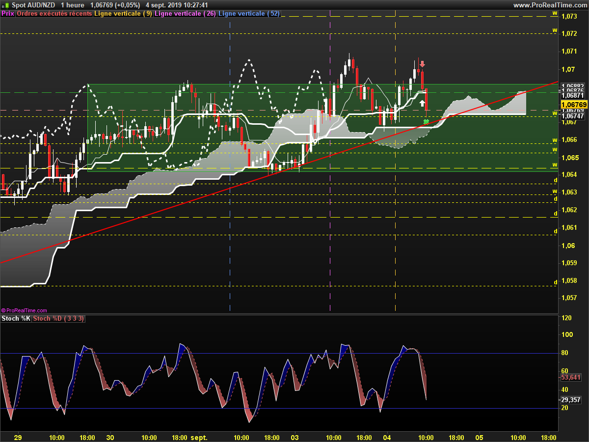Open the © ProRealTime.com link in chart
Viewport: 589px width, 442px height.
pyautogui.click(x=24, y=310)
